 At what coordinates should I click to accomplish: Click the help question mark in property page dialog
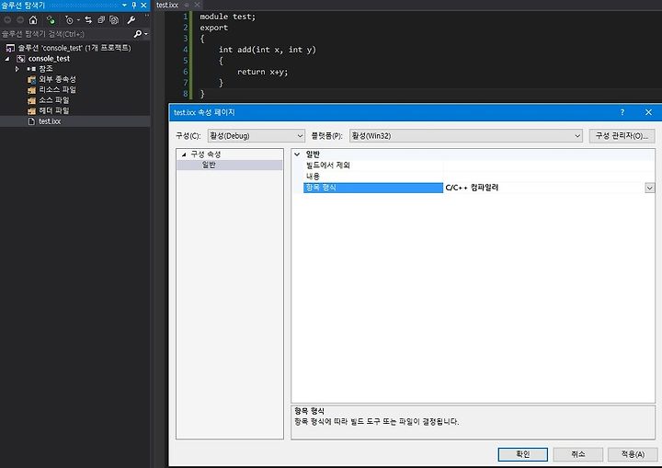(622, 112)
